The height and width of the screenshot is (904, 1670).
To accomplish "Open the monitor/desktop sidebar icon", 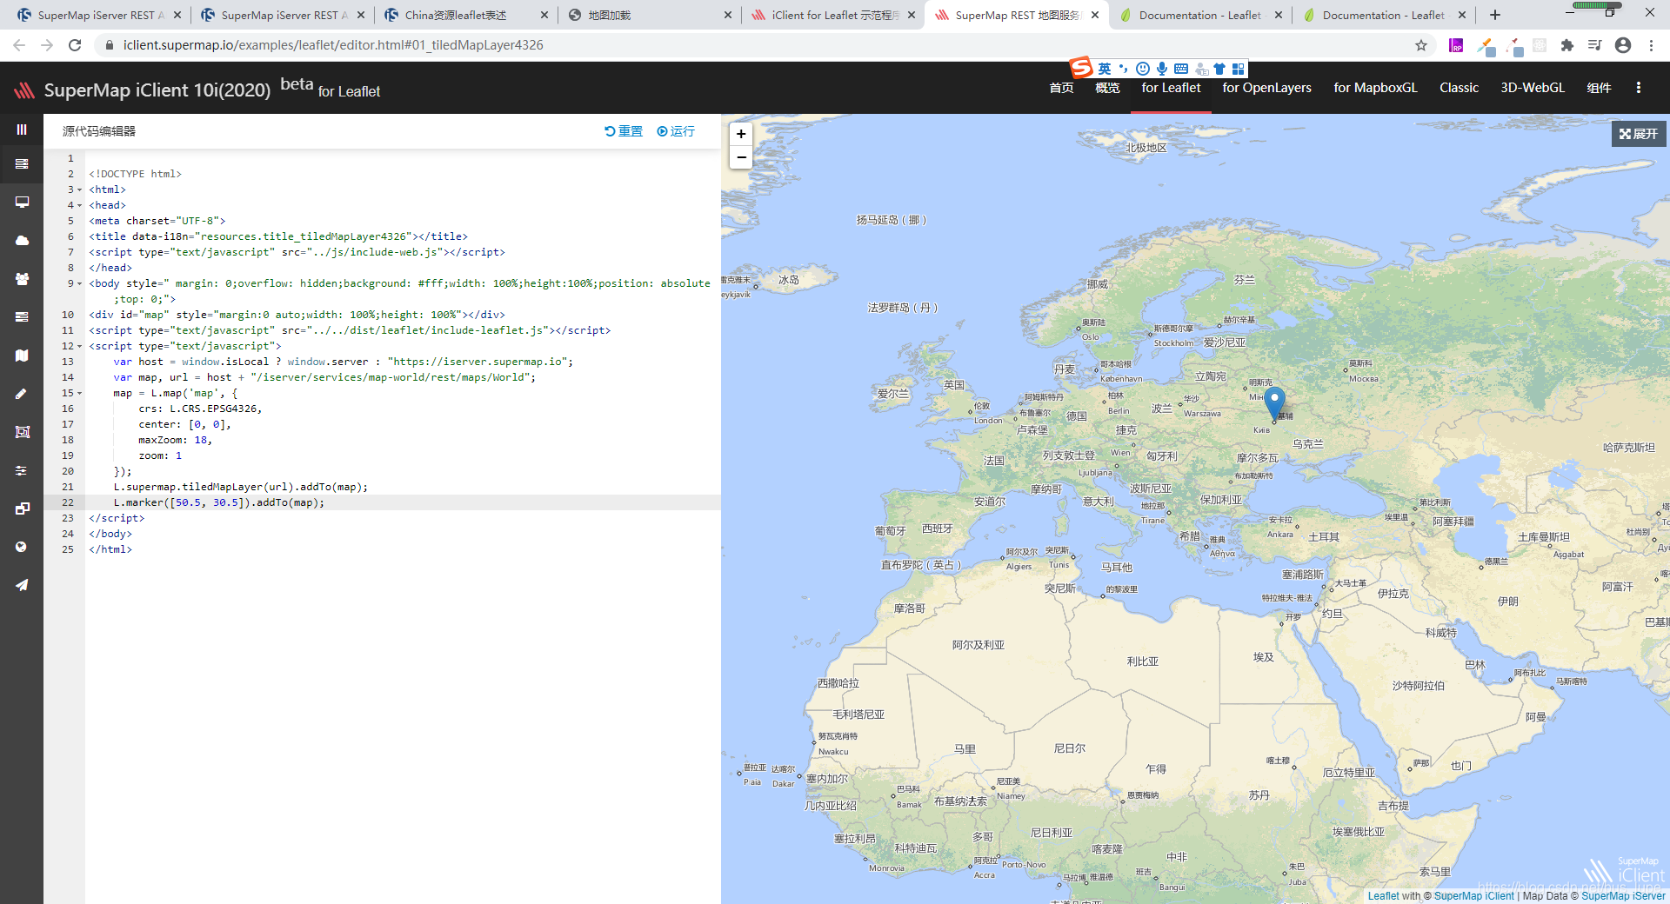I will pyautogui.click(x=22, y=202).
